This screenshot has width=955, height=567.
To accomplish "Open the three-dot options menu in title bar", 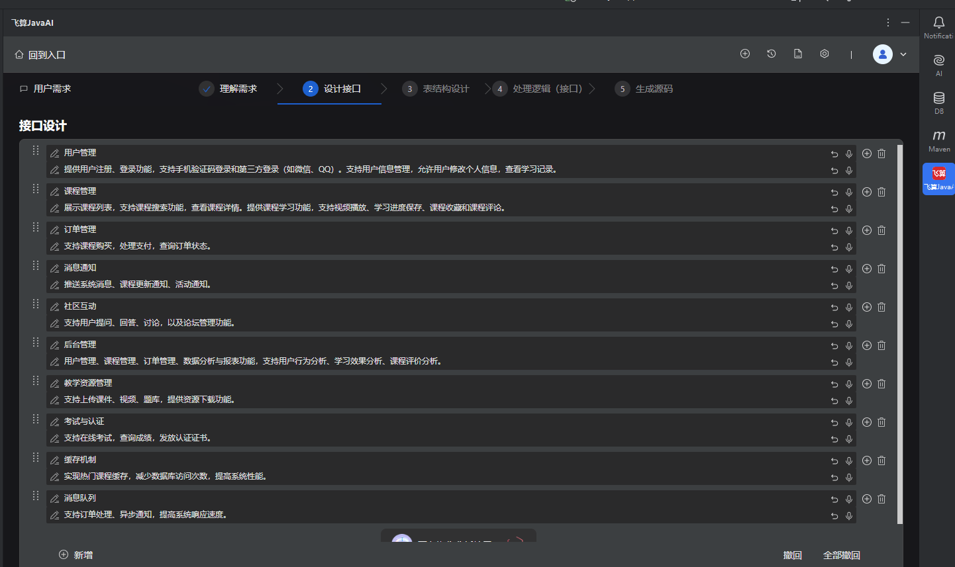I will 888,22.
